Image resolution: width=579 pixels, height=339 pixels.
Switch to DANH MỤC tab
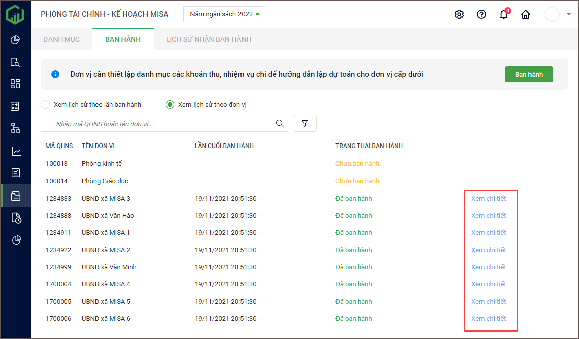pos(62,39)
